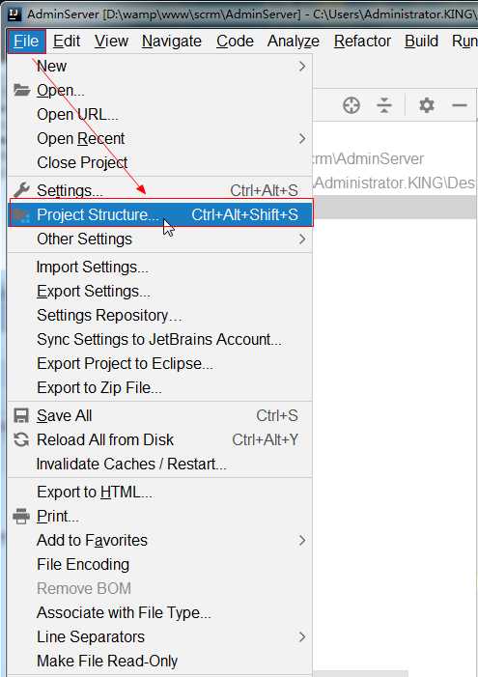478x677 pixels.
Task: Choose Invalidate Caches / Restart
Action: click(x=131, y=464)
